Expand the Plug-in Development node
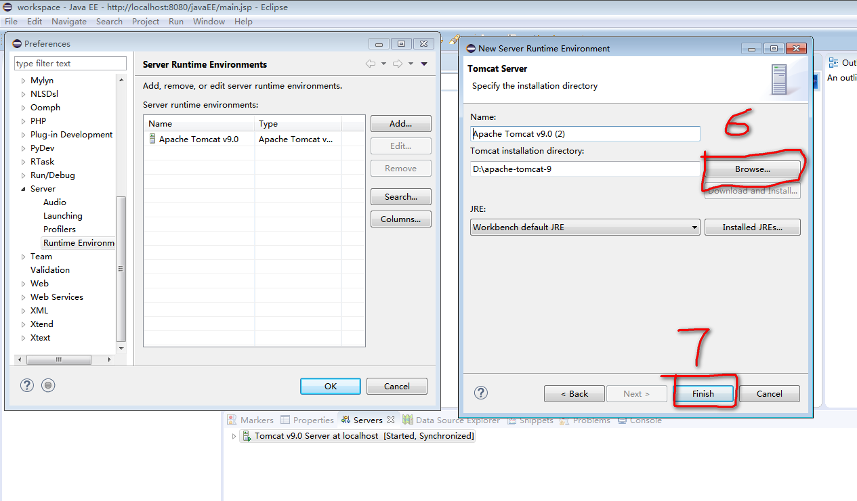 [24, 135]
